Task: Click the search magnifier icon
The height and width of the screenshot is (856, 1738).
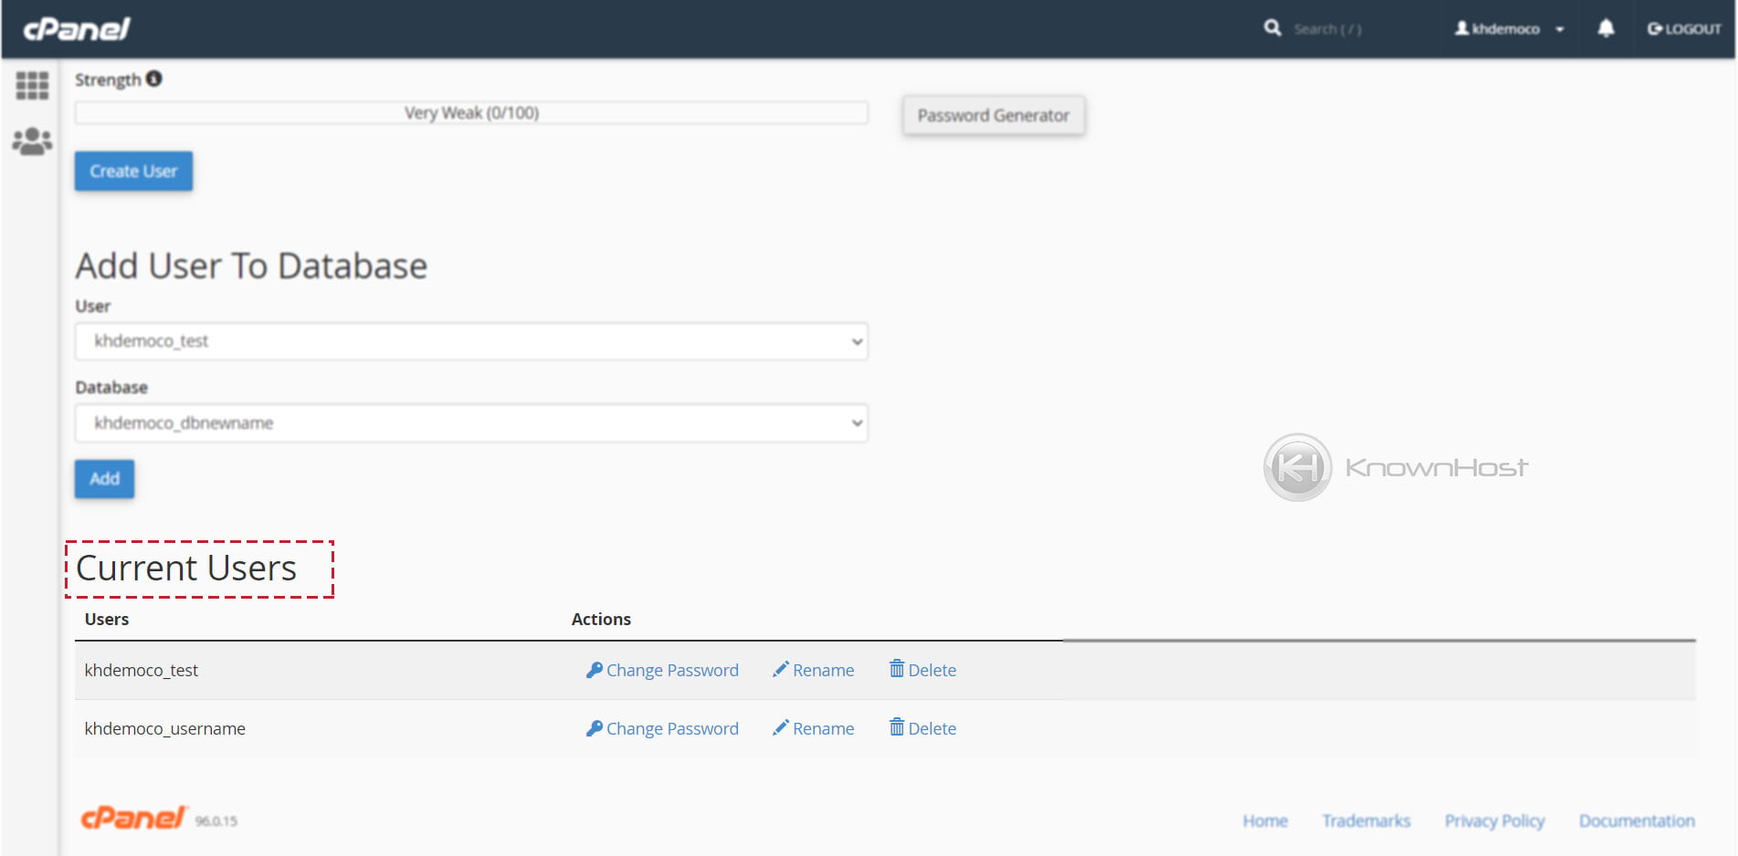Action: point(1271,28)
